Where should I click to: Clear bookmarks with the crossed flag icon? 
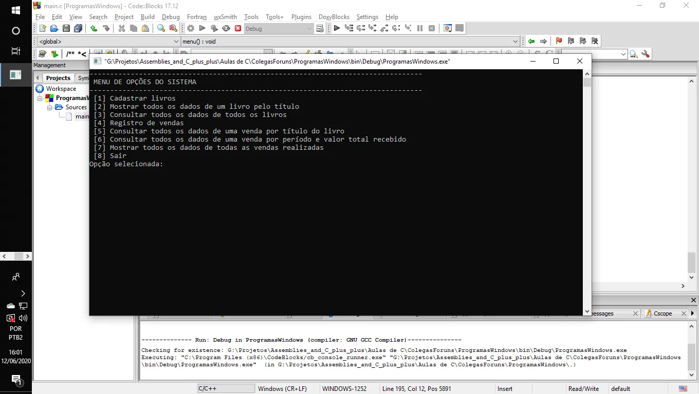tap(595, 41)
